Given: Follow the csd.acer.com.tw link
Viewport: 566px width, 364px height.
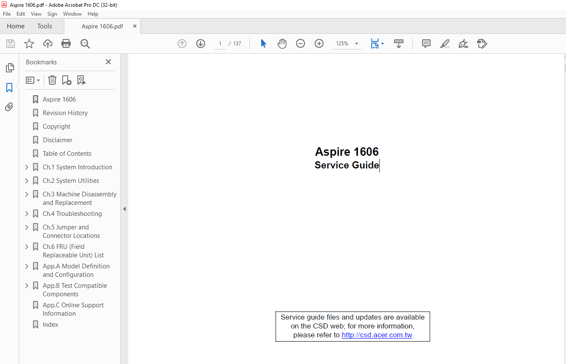Looking at the screenshot, I should 377,335.
